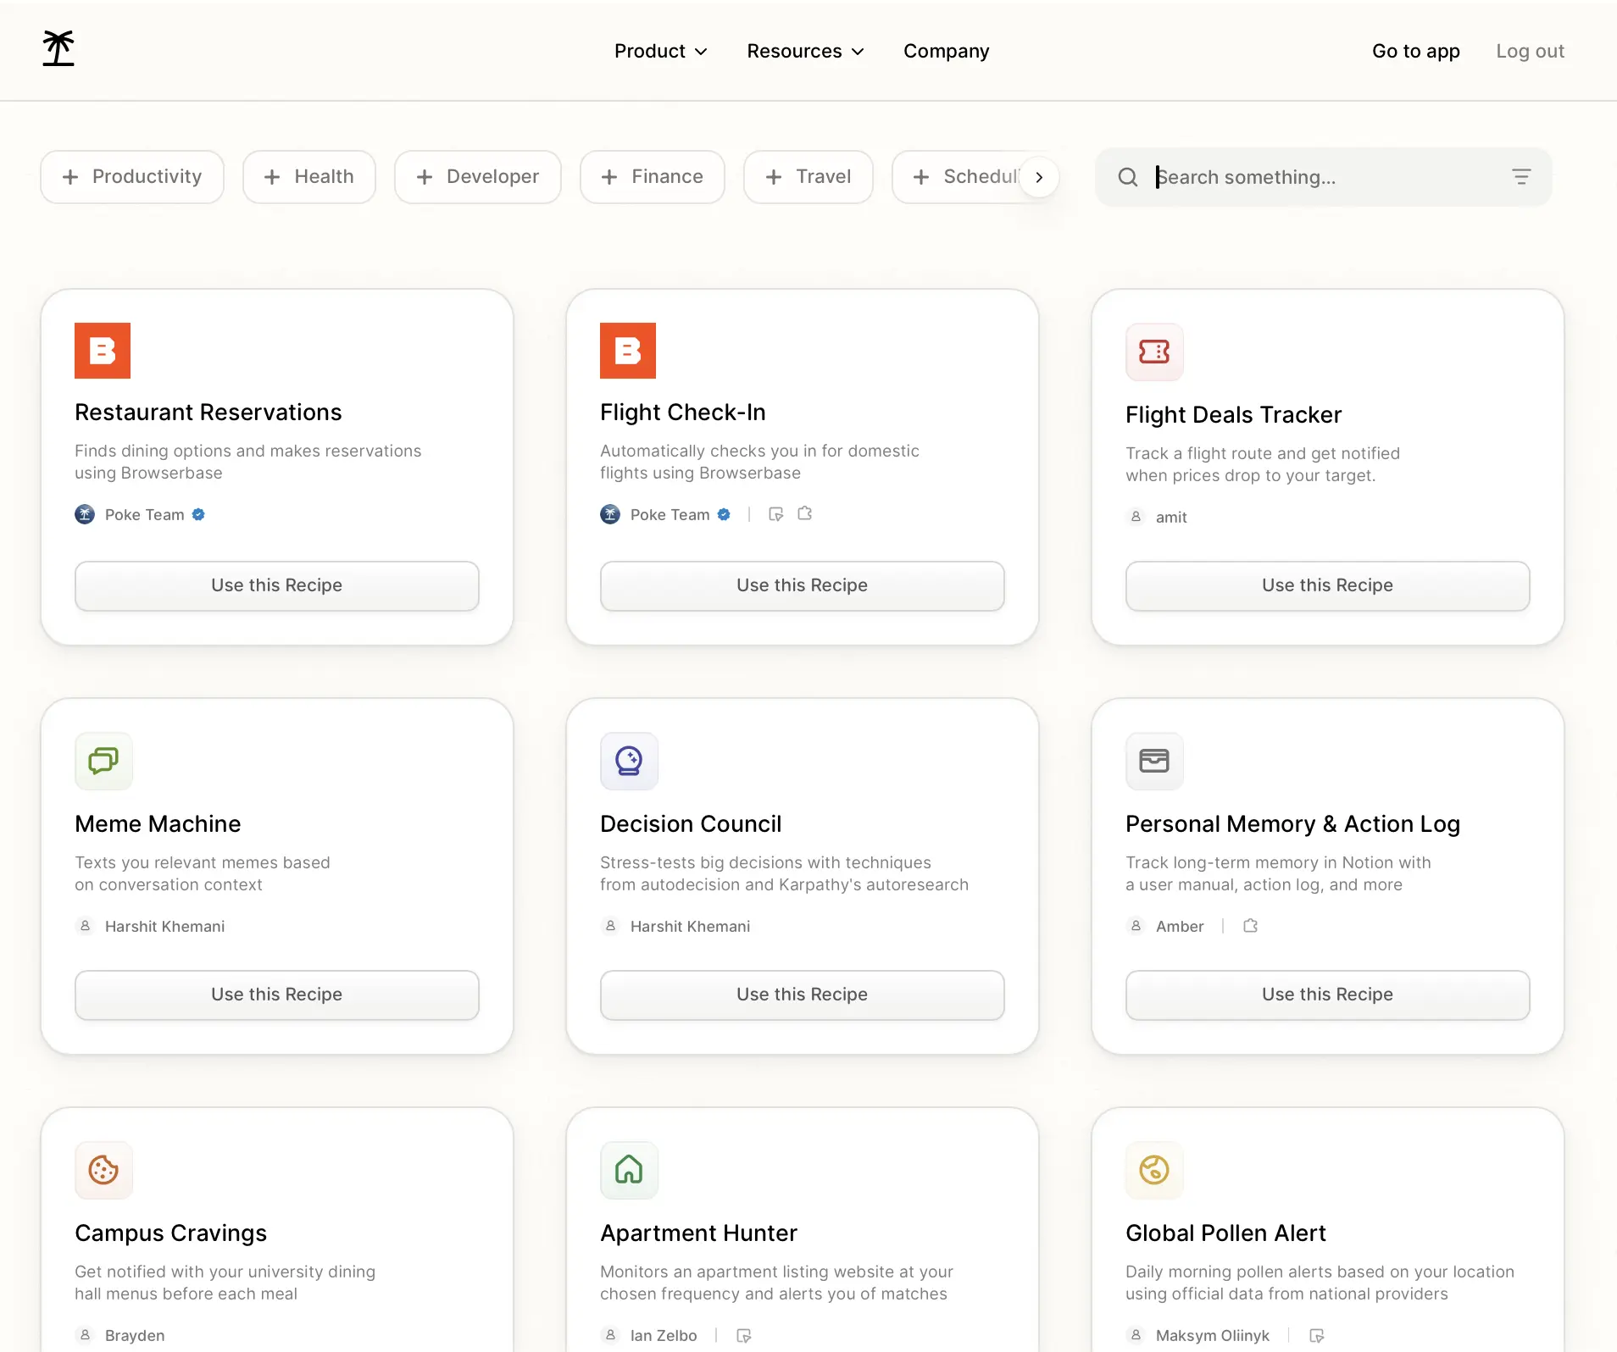Click author name Amber
Image resolution: width=1617 pixels, height=1352 pixels.
pos(1180,927)
